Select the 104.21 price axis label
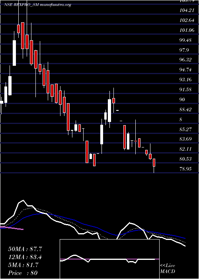This screenshot has height=279, width=199. (187, 10)
